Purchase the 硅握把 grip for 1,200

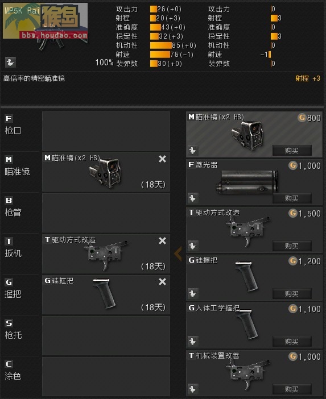click(x=292, y=294)
